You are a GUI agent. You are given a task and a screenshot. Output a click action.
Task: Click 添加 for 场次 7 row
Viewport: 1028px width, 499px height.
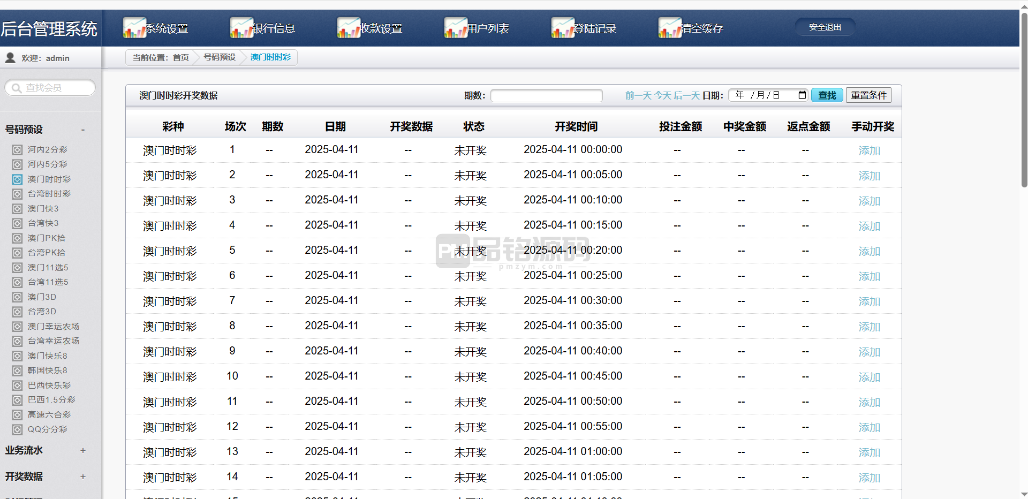(870, 301)
